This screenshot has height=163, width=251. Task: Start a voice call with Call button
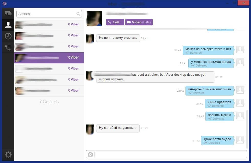[x=115, y=22]
